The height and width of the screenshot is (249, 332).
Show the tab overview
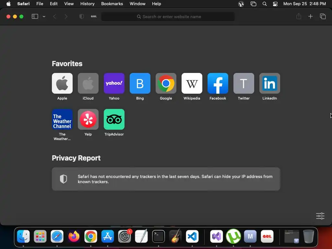pyautogui.click(x=323, y=16)
